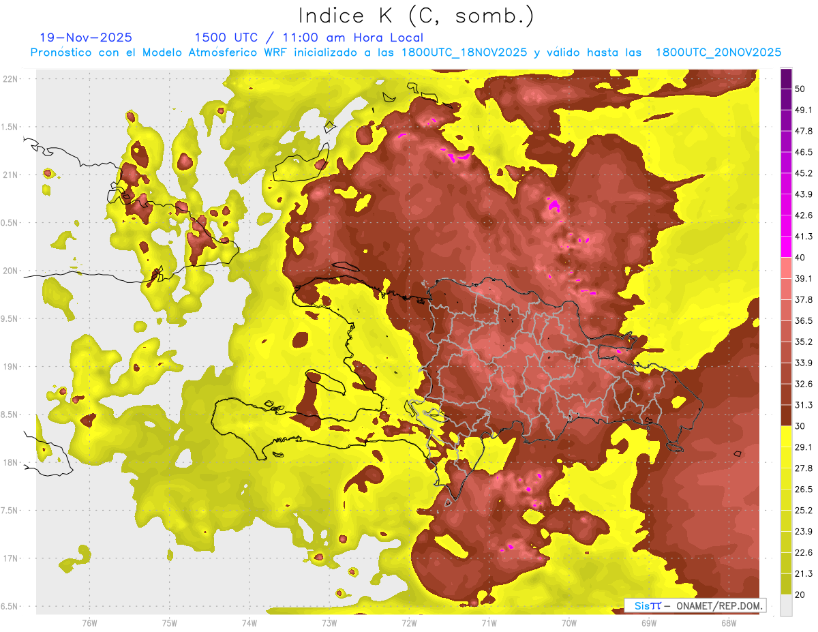Select the "19-Nov-2025" date label
The height and width of the screenshot is (632, 818).
pos(86,37)
